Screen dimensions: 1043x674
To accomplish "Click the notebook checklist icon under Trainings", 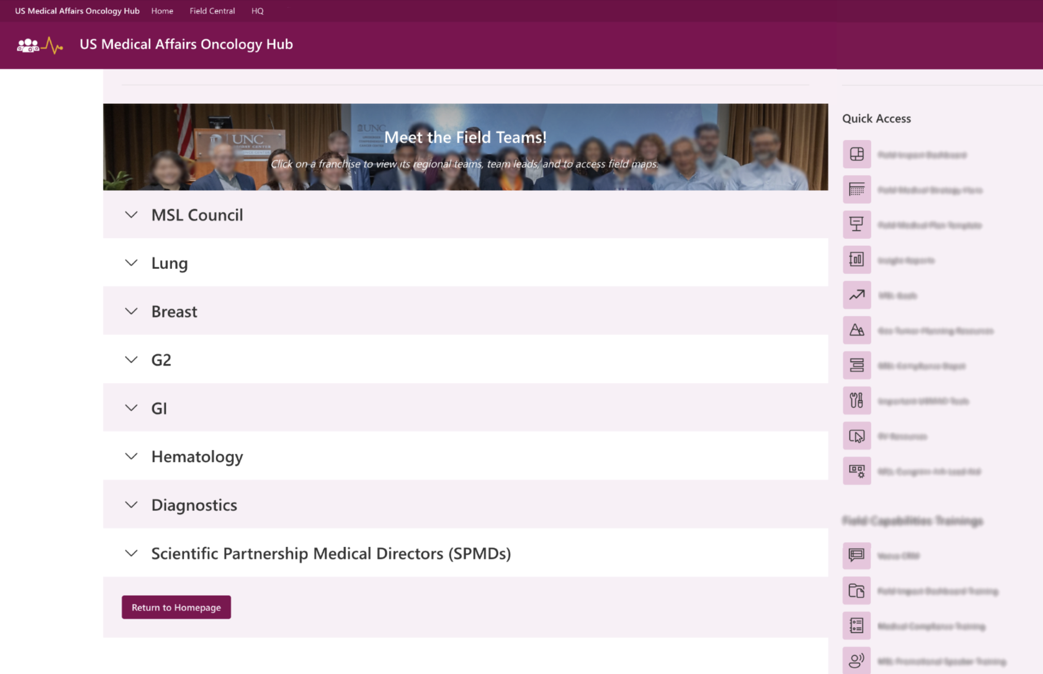I will coord(857,625).
